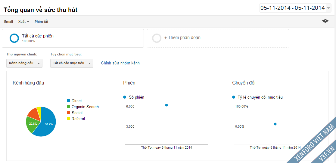Screen dimensions: 336x163
Task: Select the blue Direct legend swatch
Action: [x=69, y=101]
